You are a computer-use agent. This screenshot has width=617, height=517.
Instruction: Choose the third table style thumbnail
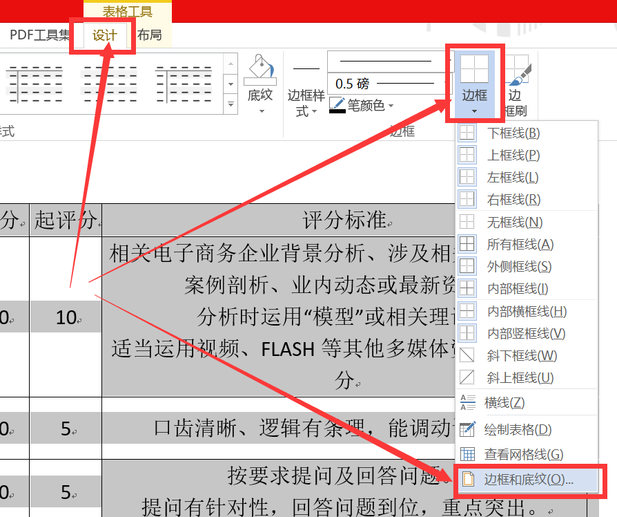point(184,84)
